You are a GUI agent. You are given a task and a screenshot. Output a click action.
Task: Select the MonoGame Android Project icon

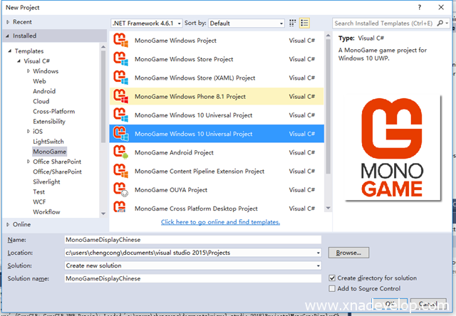coord(120,152)
